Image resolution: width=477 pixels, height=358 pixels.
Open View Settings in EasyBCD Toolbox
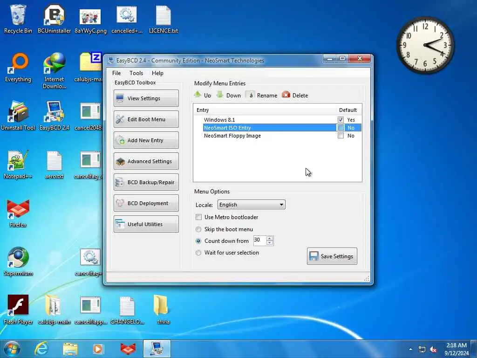146,98
